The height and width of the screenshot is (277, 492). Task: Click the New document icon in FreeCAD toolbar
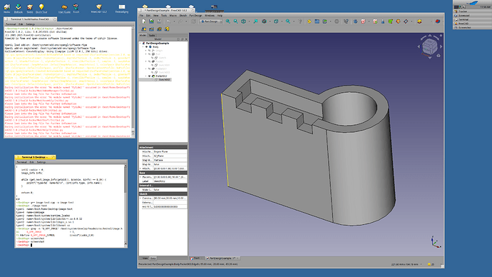[144, 21]
